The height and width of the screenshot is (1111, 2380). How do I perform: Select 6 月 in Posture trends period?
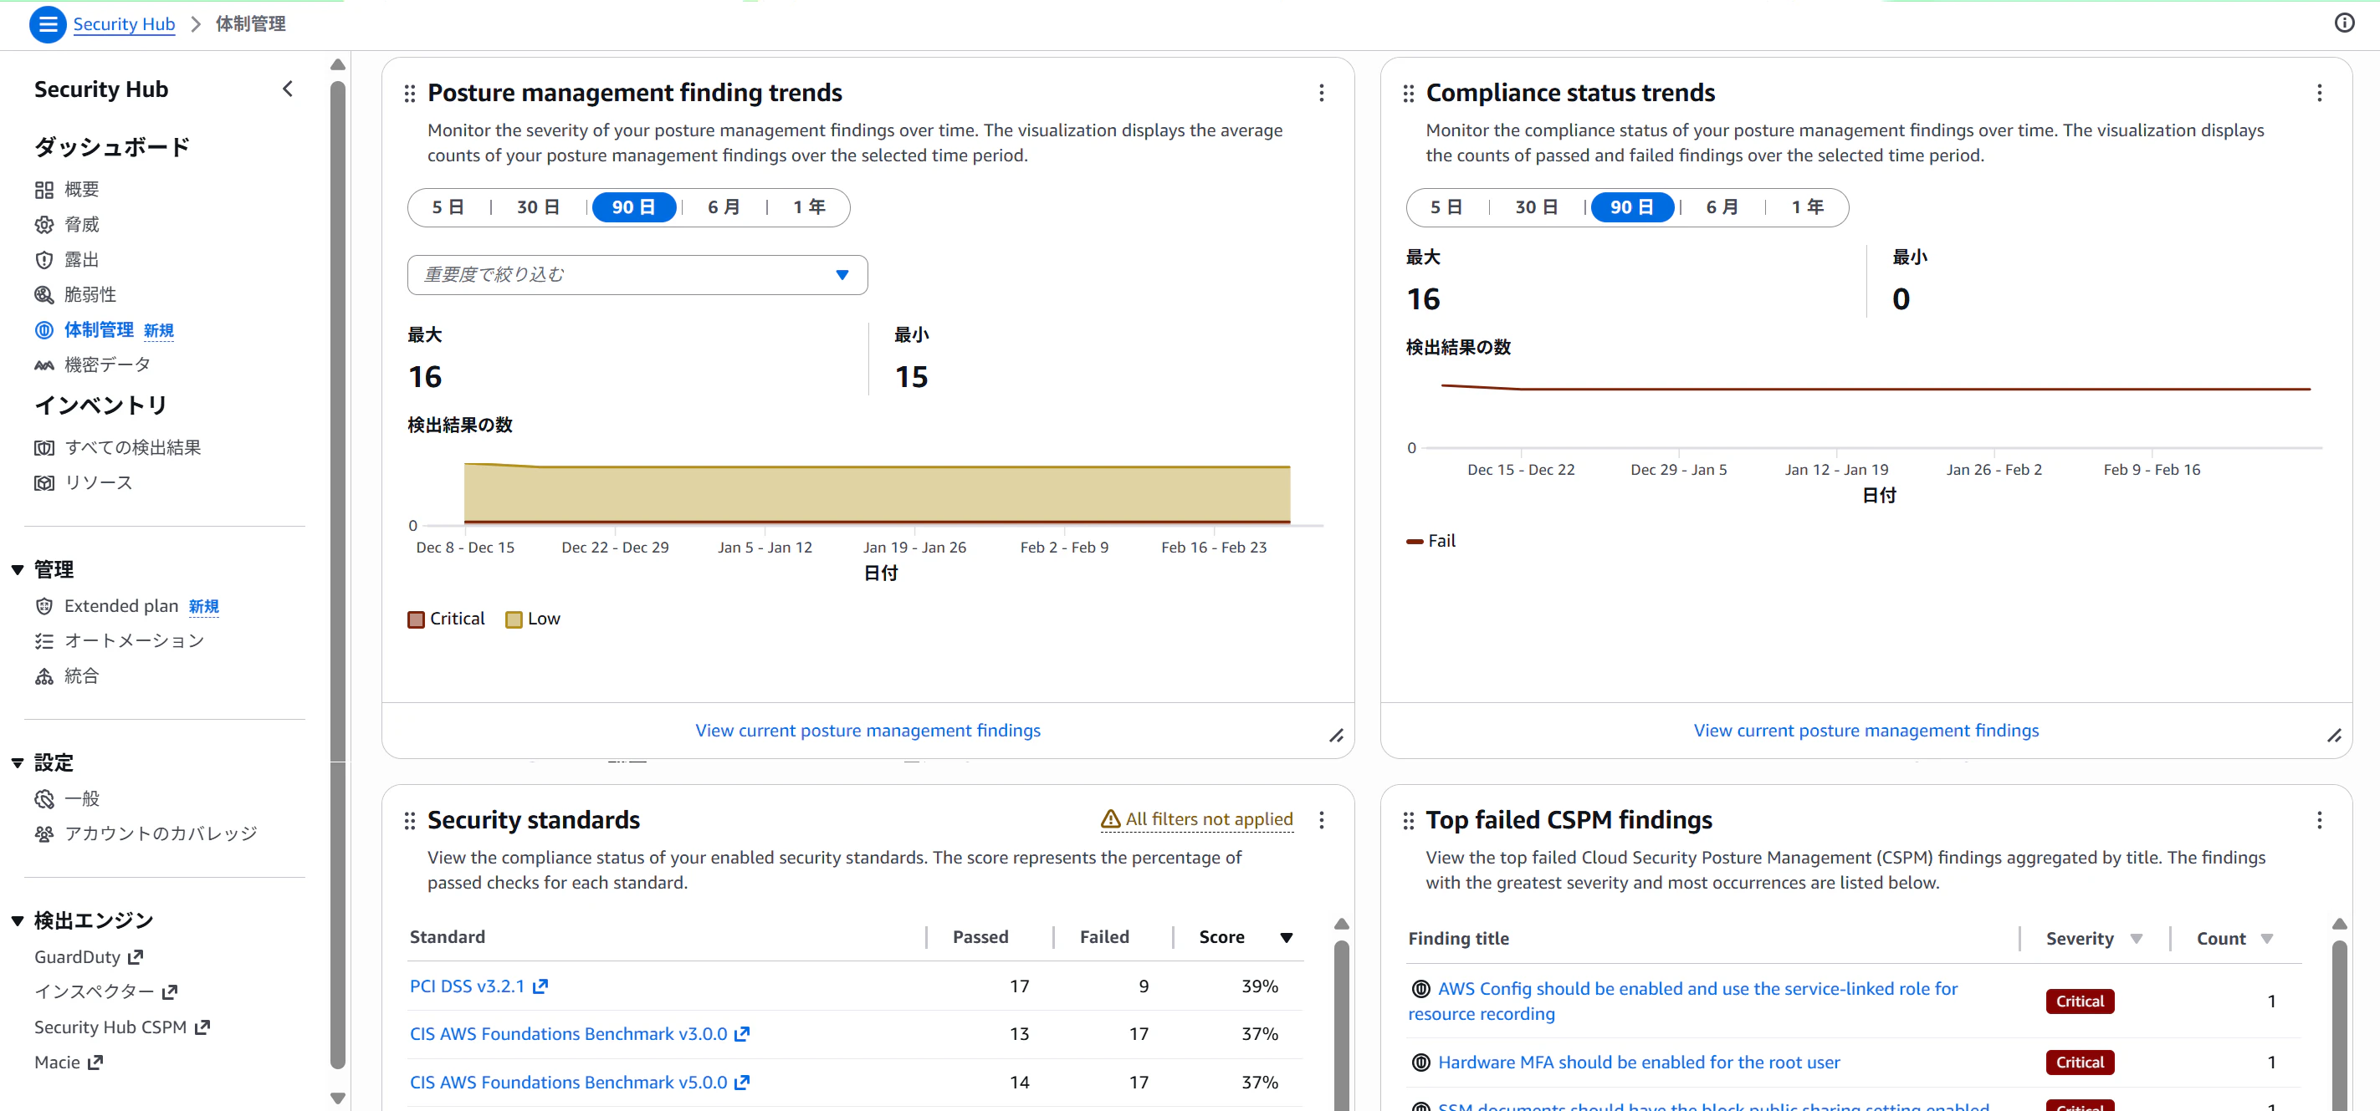(x=724, y=206)
